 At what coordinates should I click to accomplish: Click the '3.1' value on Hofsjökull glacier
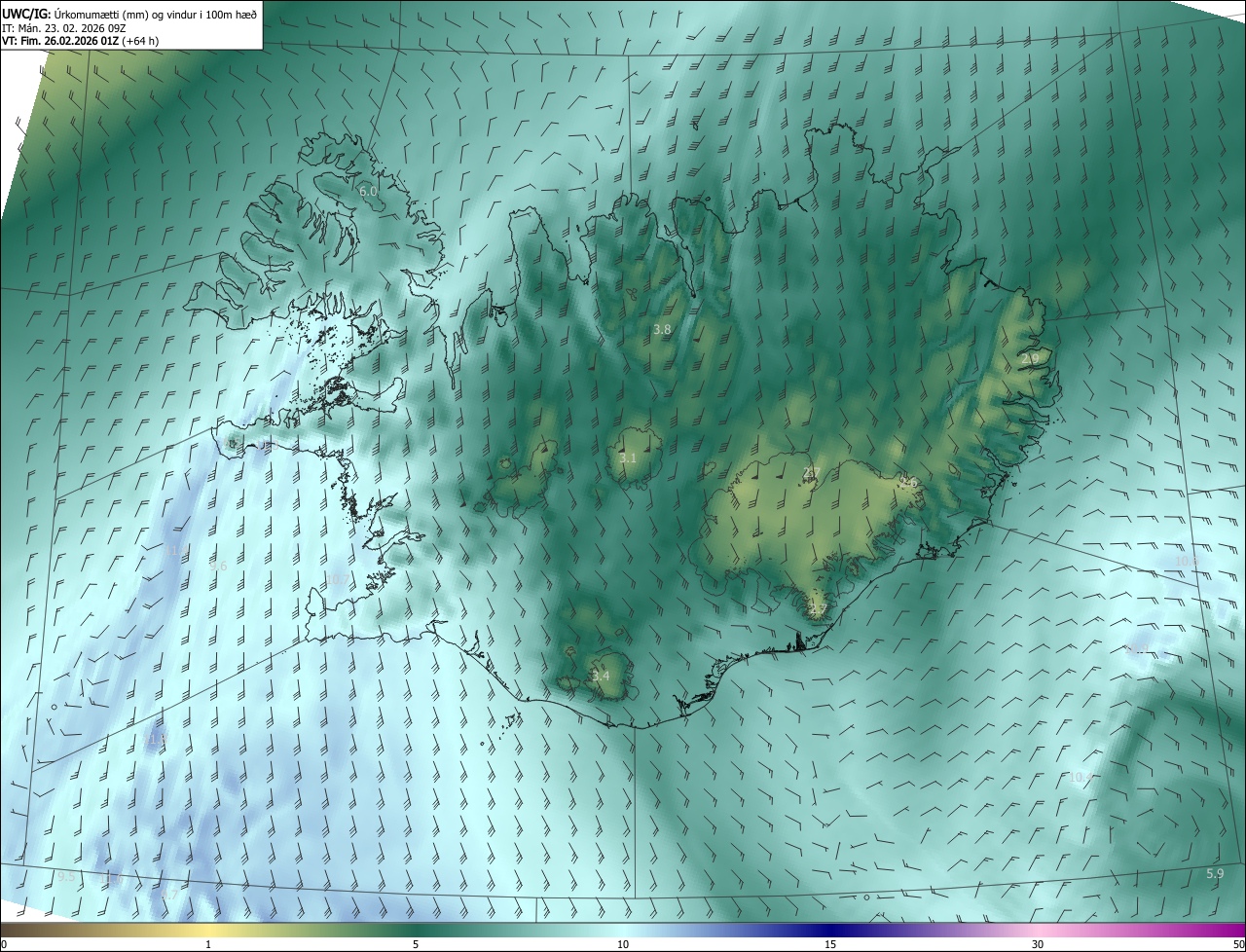coord(628,458)
